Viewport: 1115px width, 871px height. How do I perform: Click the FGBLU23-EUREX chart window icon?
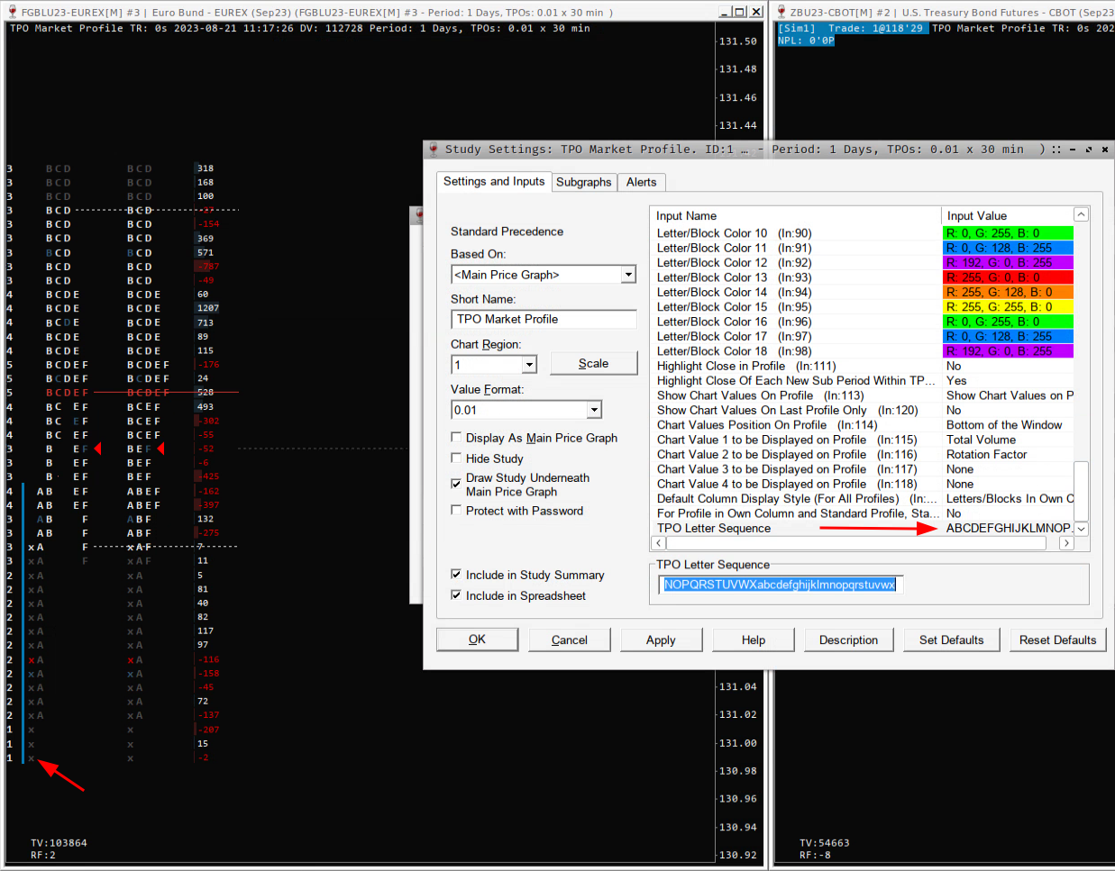12,13
